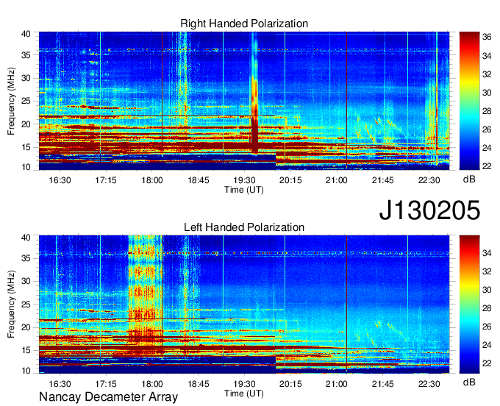Click 18:00 tick on Right Handed time axis
Image resolution: width=500 pixels, height=406 pixels.
click(x=152, y=180)
